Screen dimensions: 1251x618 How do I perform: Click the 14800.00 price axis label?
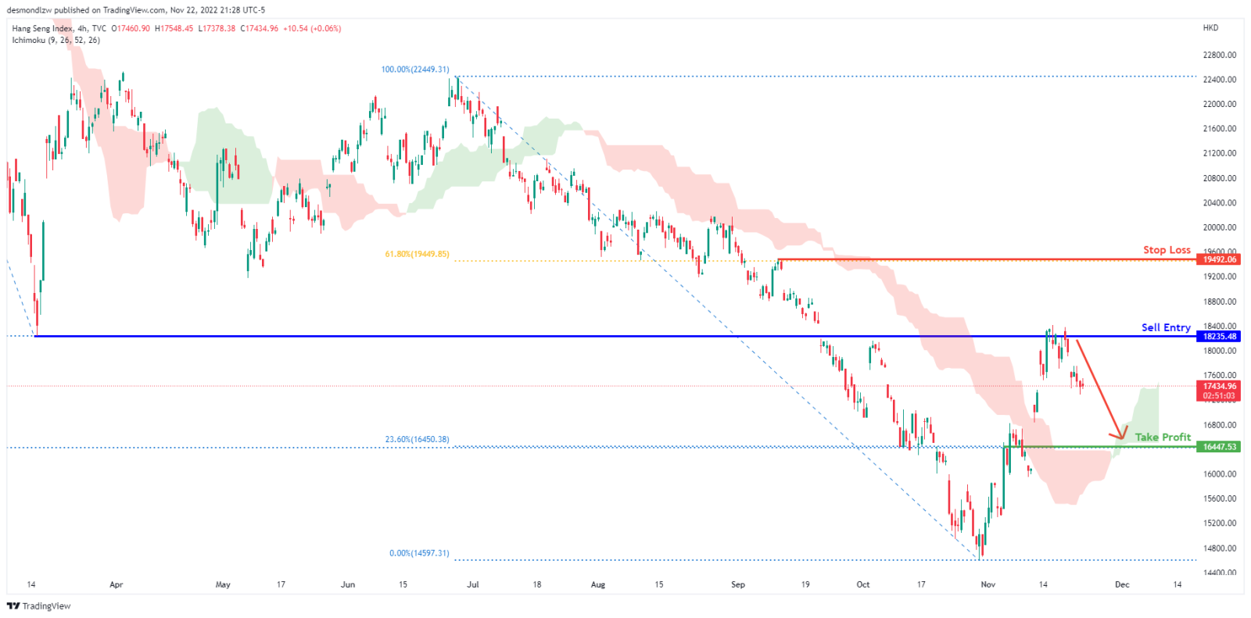click(1220, 548)
